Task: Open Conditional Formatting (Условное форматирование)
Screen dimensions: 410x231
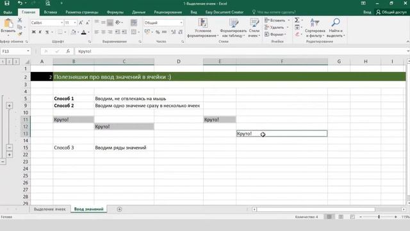Action: point(202,28)
